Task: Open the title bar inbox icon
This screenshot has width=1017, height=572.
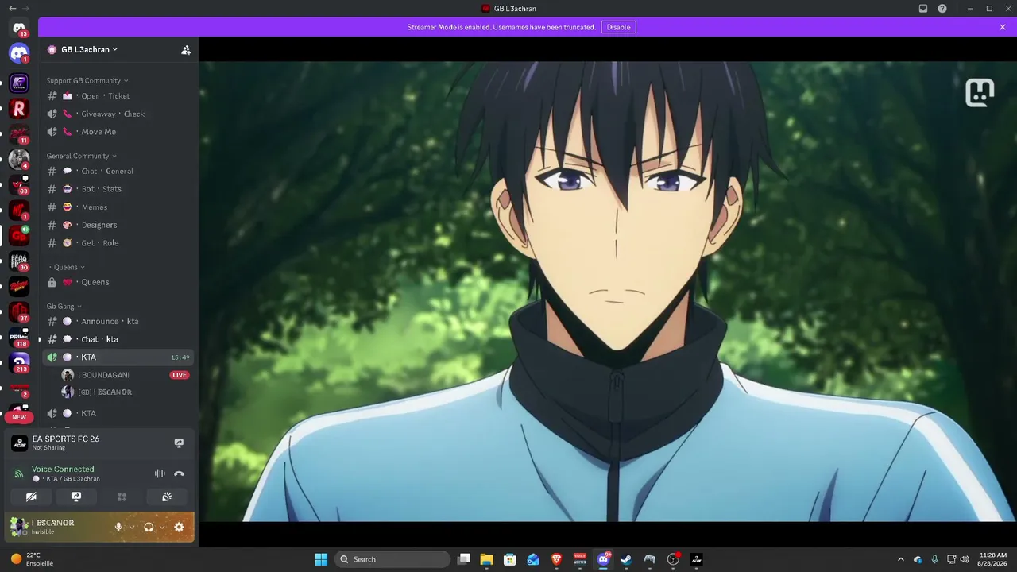Action: tap(923, 9)
